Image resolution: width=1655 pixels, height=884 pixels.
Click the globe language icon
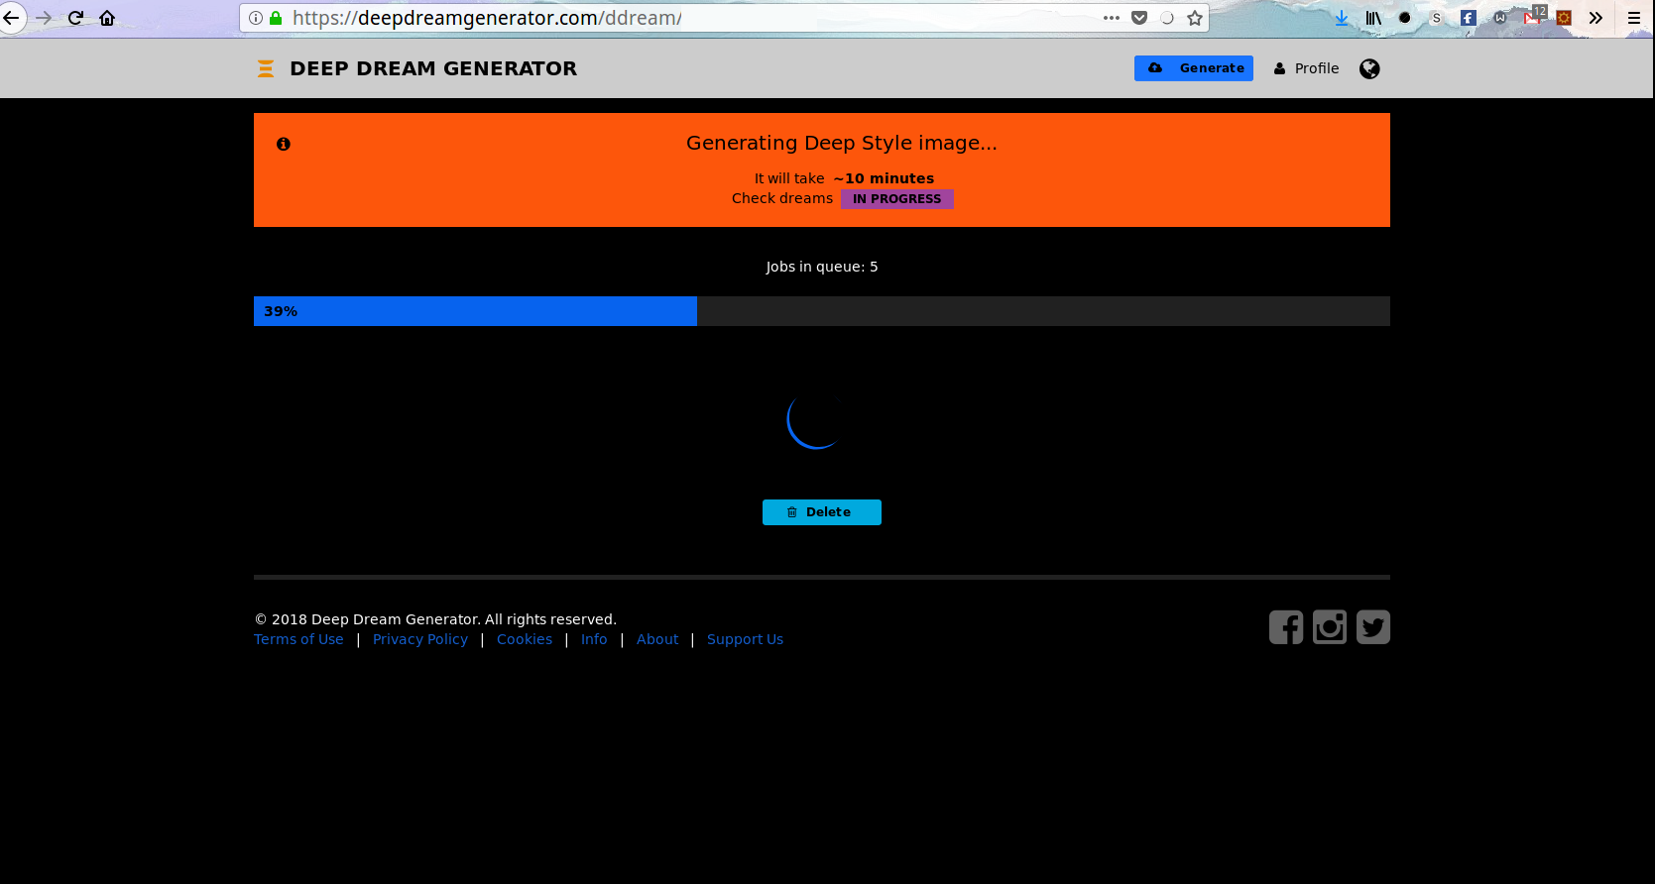point(1369,68)
